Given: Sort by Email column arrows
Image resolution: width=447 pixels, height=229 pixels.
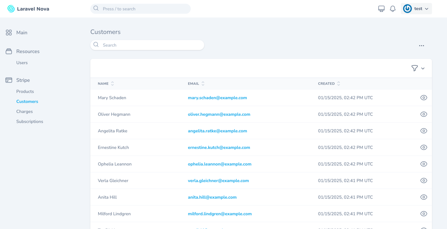Looking at the screenshot, I should coord(203,84).
